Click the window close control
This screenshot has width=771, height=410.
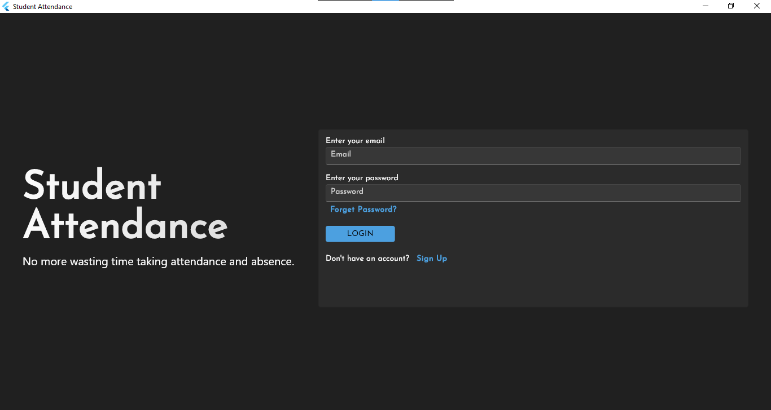click(x=757, y=6)
